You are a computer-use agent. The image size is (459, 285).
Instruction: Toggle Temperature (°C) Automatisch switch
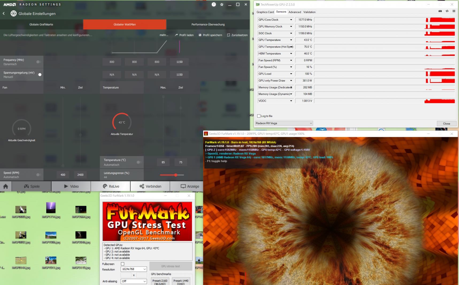pyautogui.click(x=139, y=162)
